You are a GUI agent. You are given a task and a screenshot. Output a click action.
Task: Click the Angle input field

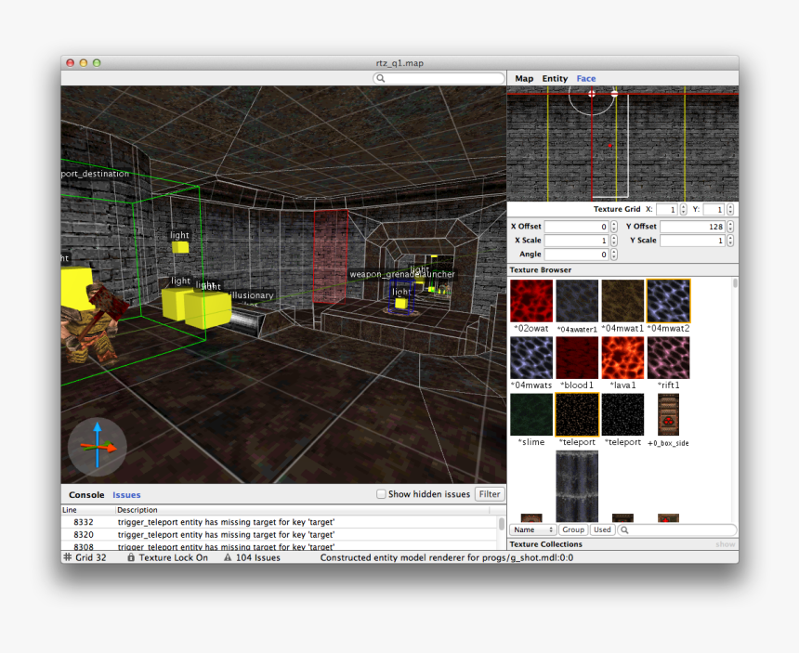pyautogui.click(x=577, y=254)
